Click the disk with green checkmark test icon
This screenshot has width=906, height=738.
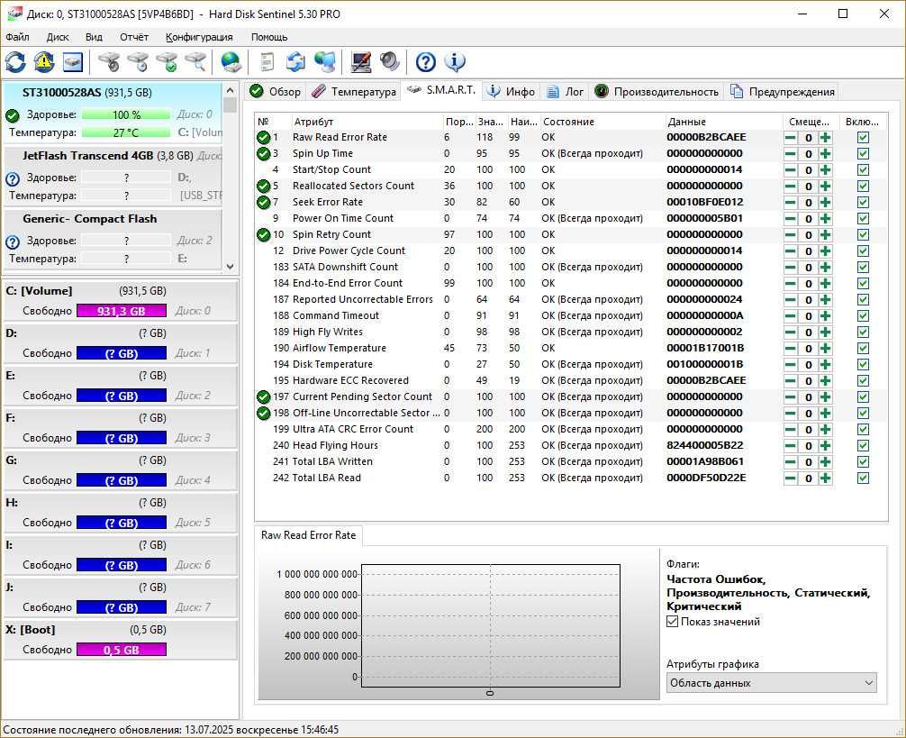click(167, 62)
